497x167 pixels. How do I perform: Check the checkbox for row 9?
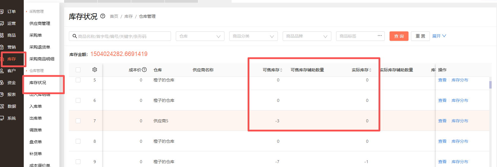click(x=78, y=162)
